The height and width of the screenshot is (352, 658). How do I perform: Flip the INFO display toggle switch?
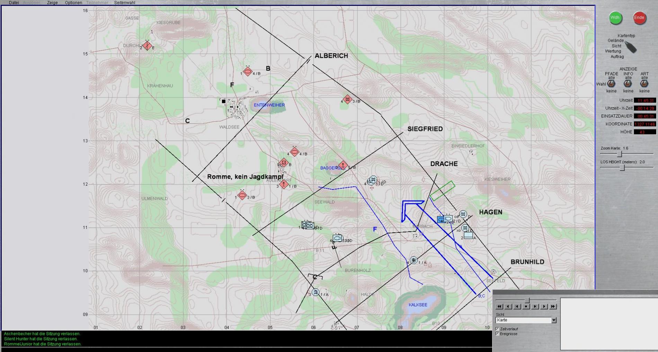click(x=628, y=84)
